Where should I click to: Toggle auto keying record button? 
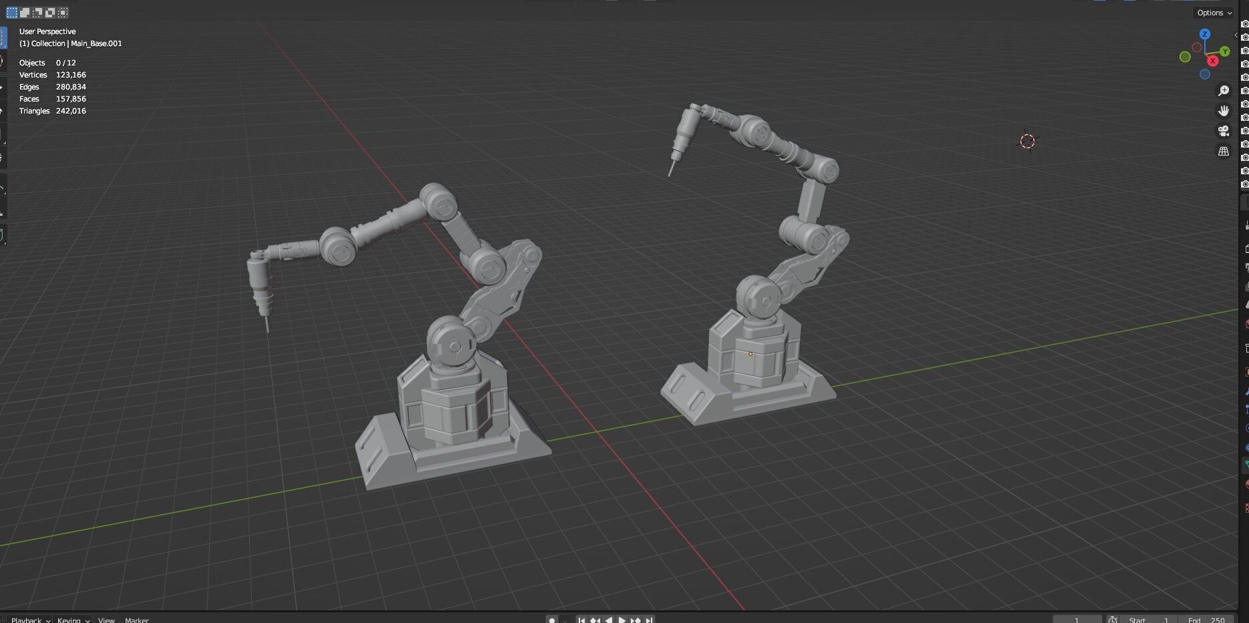point(552,619)
